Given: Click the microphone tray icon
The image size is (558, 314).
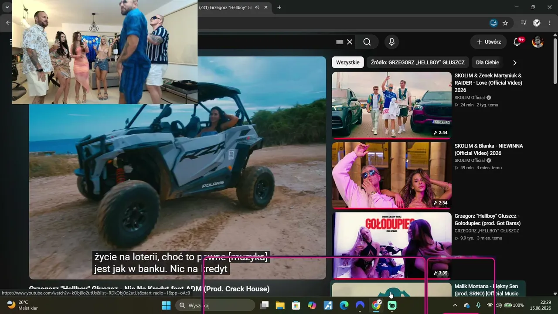Looking at the screenshot, I should [x=478, y=305].
